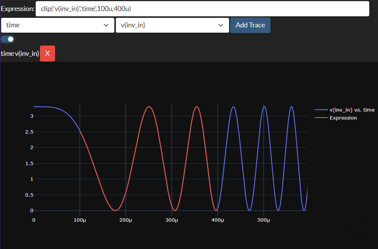Image resolution: width=378 pixels, height=249 pixels.
Task: Remove the time v(inv_in) trace with X
Action: (47, 54)
